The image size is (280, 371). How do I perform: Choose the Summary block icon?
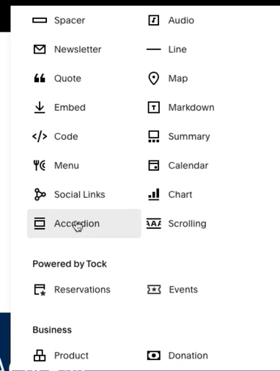tap(154, 136)
